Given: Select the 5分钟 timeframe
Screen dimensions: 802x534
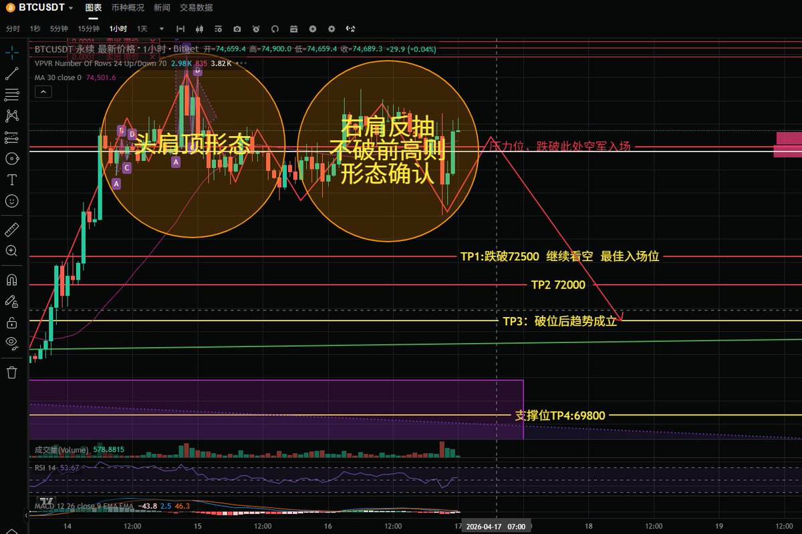Looking at the screenshot, I should [x=59, y=29].
